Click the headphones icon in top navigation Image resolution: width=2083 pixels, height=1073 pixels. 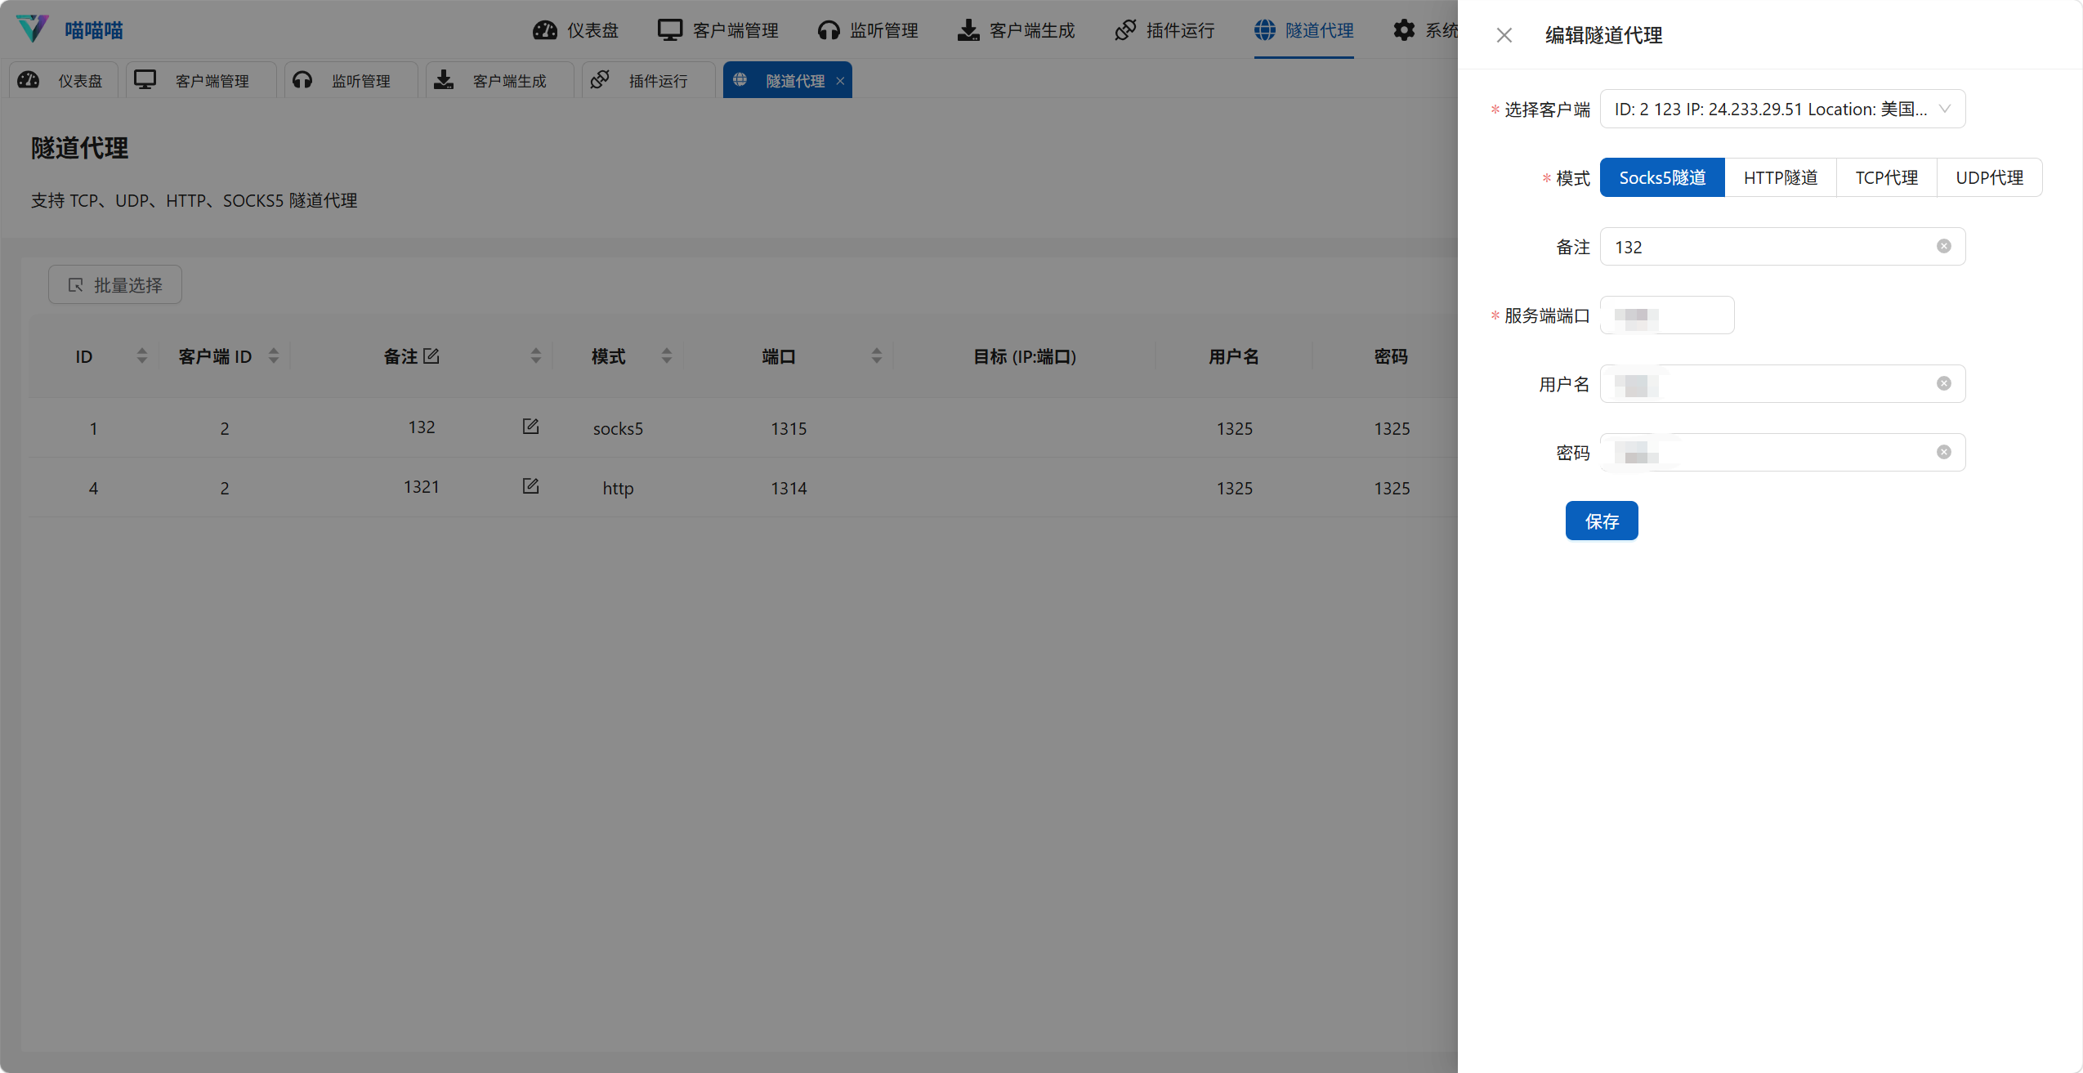[829, 30]
